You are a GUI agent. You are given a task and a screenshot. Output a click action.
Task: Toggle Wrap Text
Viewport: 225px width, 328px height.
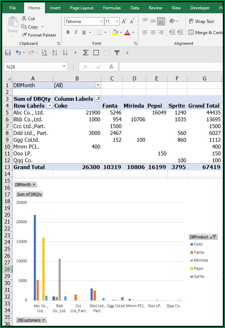[x=201, y=21]
